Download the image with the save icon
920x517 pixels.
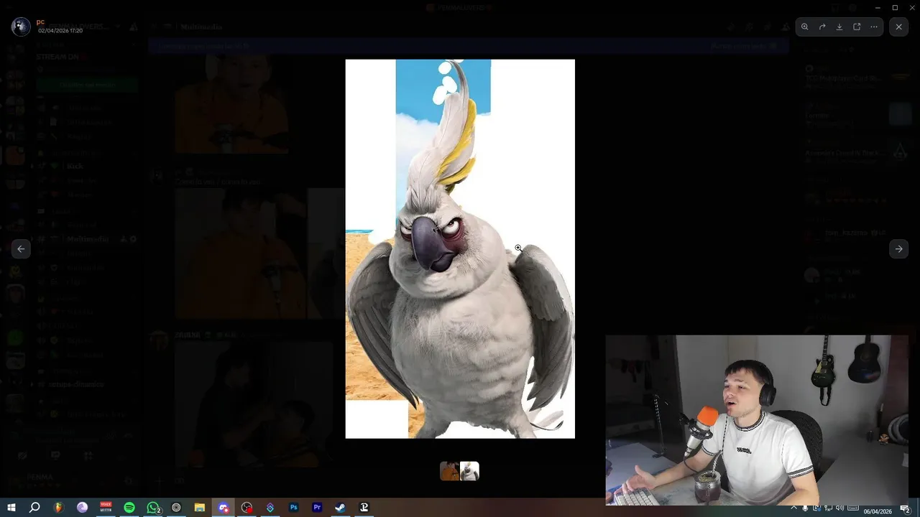pyautogui.click(x=839, y=27)
